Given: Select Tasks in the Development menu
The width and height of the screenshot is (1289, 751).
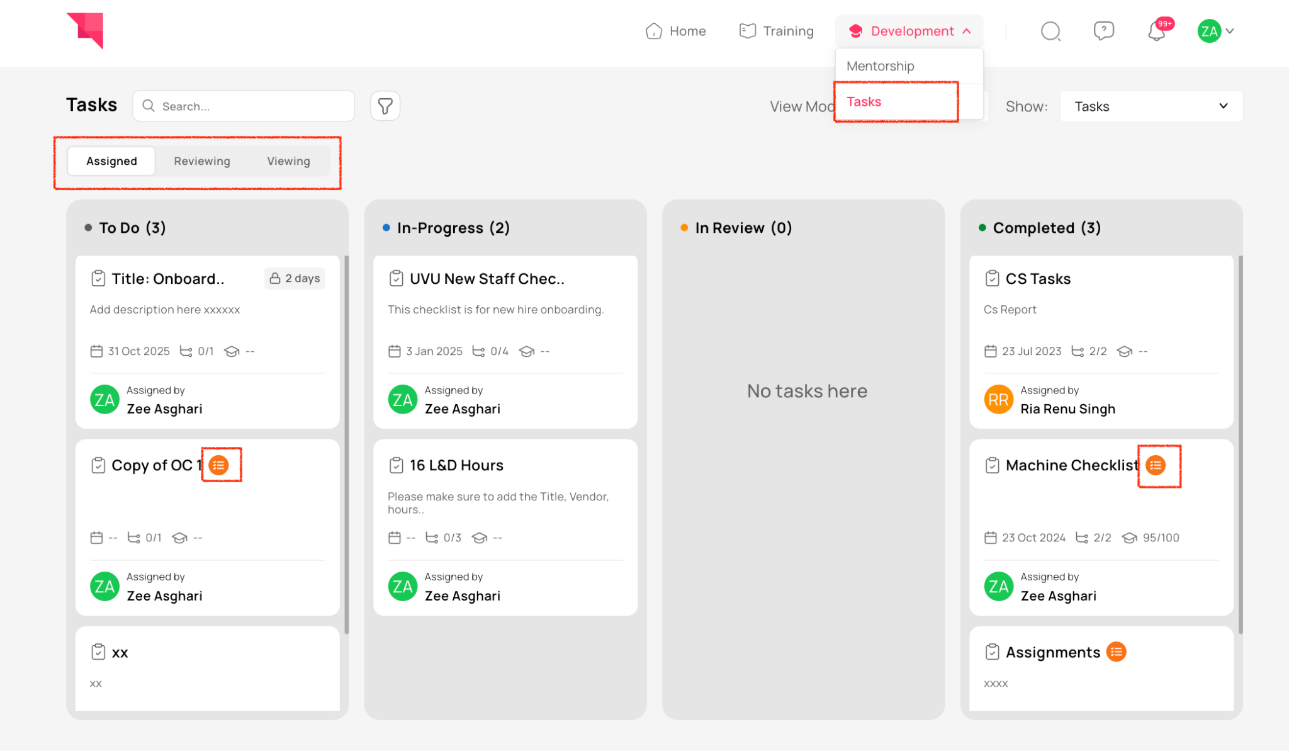Looking at the screenshot, I should coord(864,102).
